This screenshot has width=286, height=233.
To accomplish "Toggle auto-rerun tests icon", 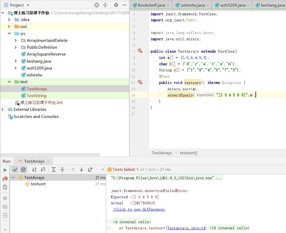I will pos(5,187).
